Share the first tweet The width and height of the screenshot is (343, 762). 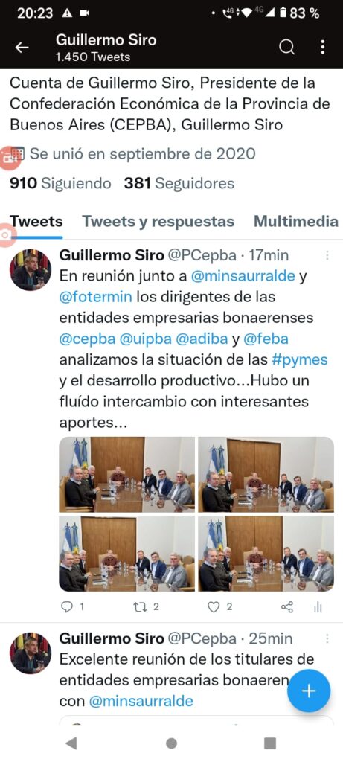point(287,606)
